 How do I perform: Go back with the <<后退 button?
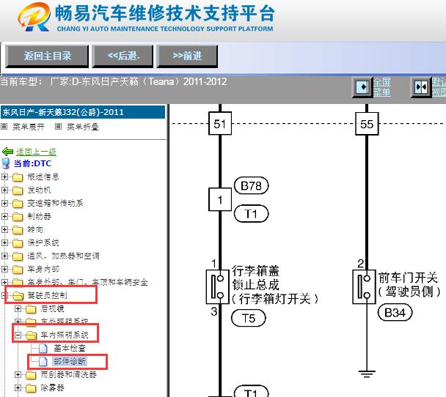123,56
